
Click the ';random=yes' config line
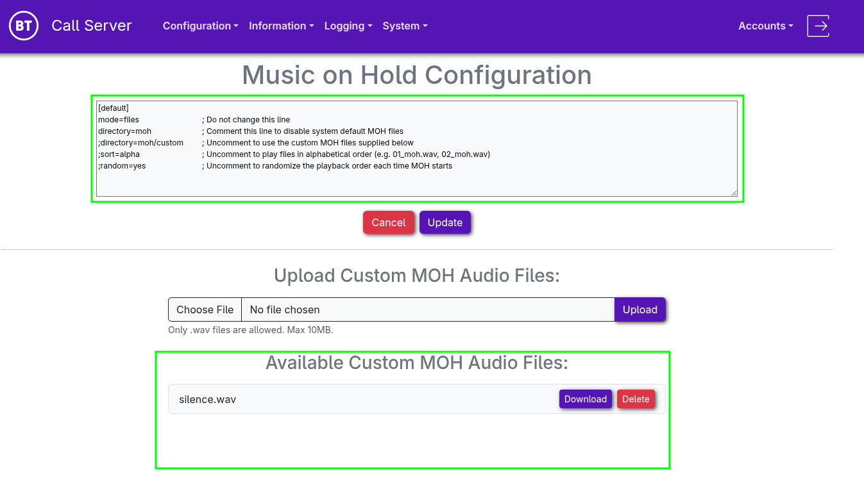point(122,166)
